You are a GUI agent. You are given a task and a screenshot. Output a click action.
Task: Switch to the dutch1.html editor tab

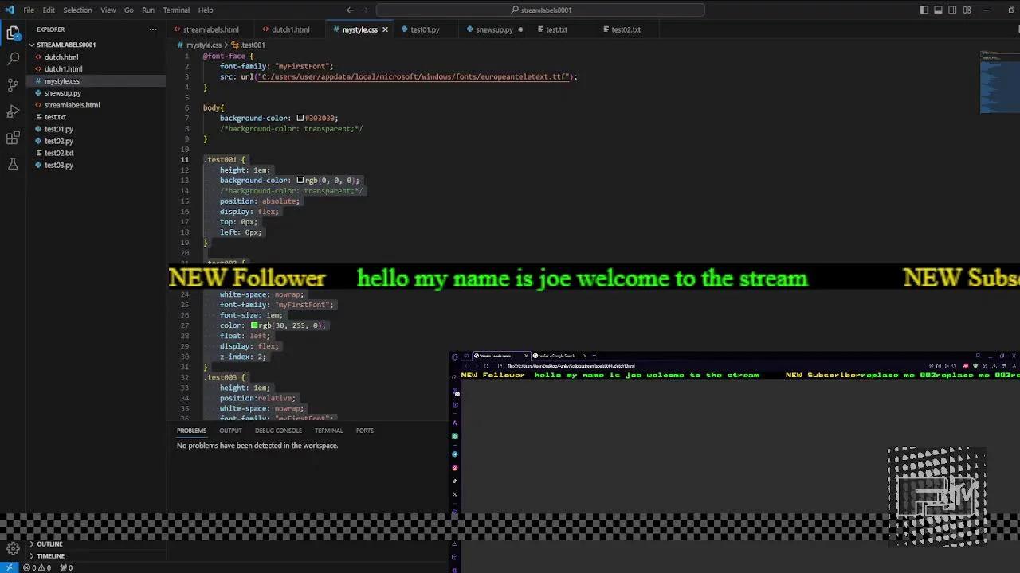pos(291,29)
